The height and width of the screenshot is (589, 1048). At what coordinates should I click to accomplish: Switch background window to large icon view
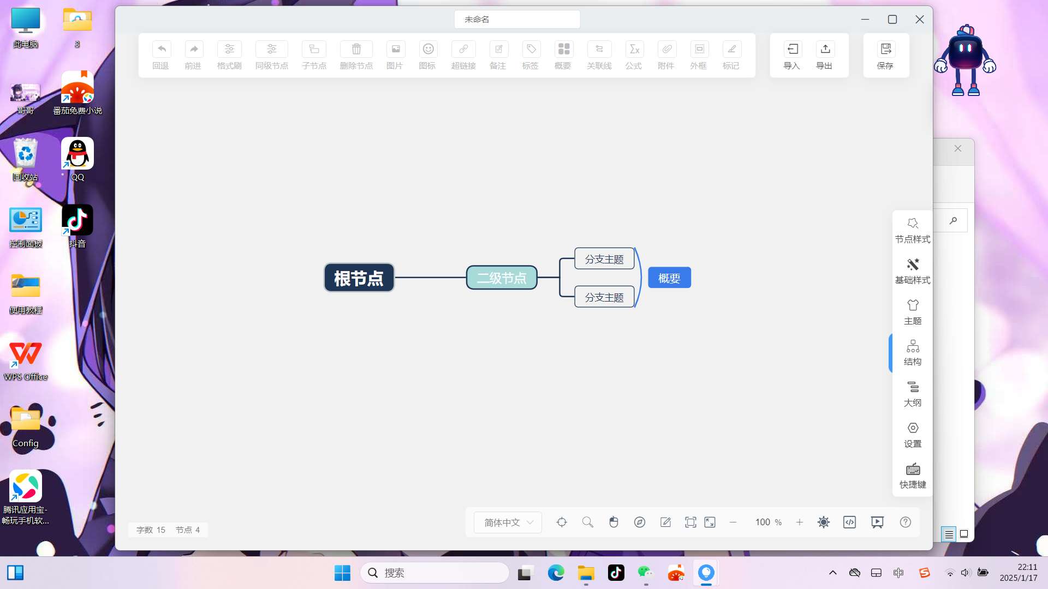click(964, 534)
